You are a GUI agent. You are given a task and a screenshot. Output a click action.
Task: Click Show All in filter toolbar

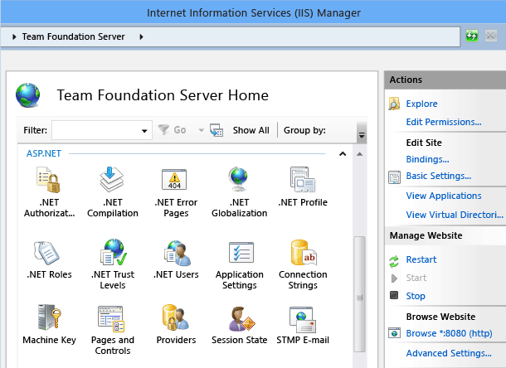tap(250, 130)
